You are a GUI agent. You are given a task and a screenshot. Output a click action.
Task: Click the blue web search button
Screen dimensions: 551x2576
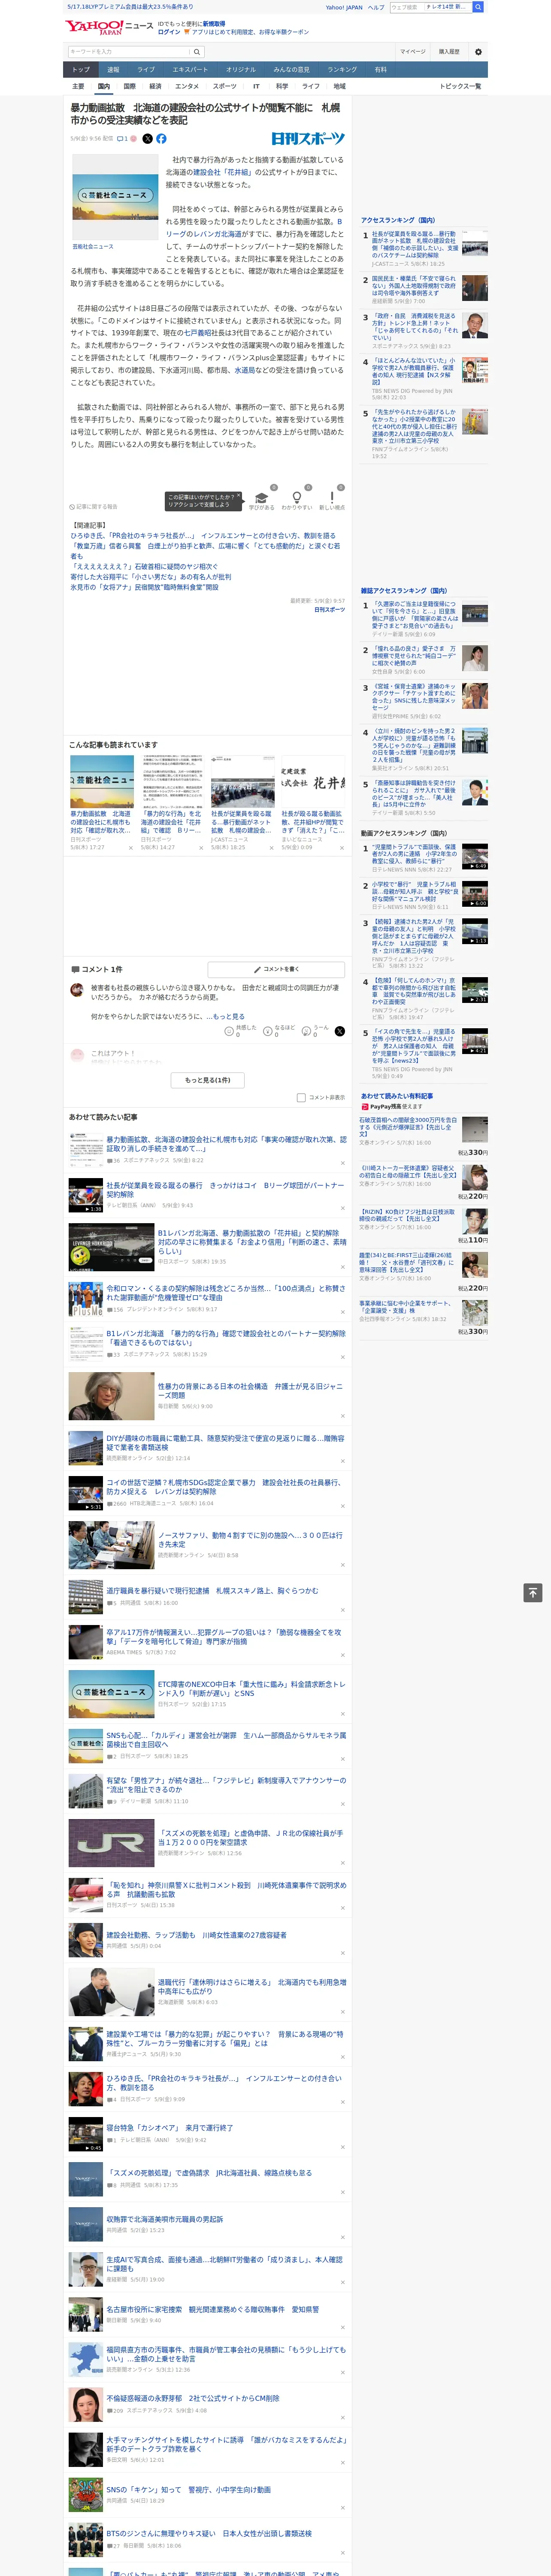(478, 7)
